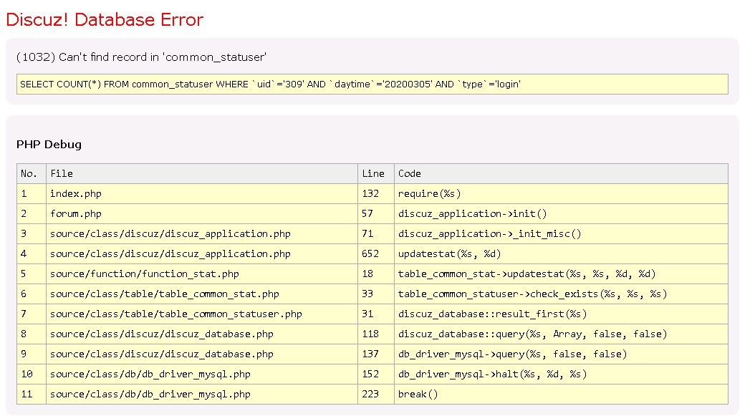Screen dimensions: 755x416
Task: Click the 'Code' column header
Action: pos(561,173)
